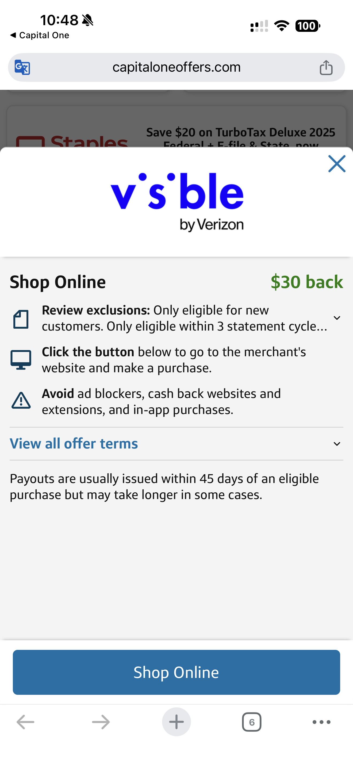Tap the browser back arrow
This screenshot has width=353, height=767.
pos(25,722)
